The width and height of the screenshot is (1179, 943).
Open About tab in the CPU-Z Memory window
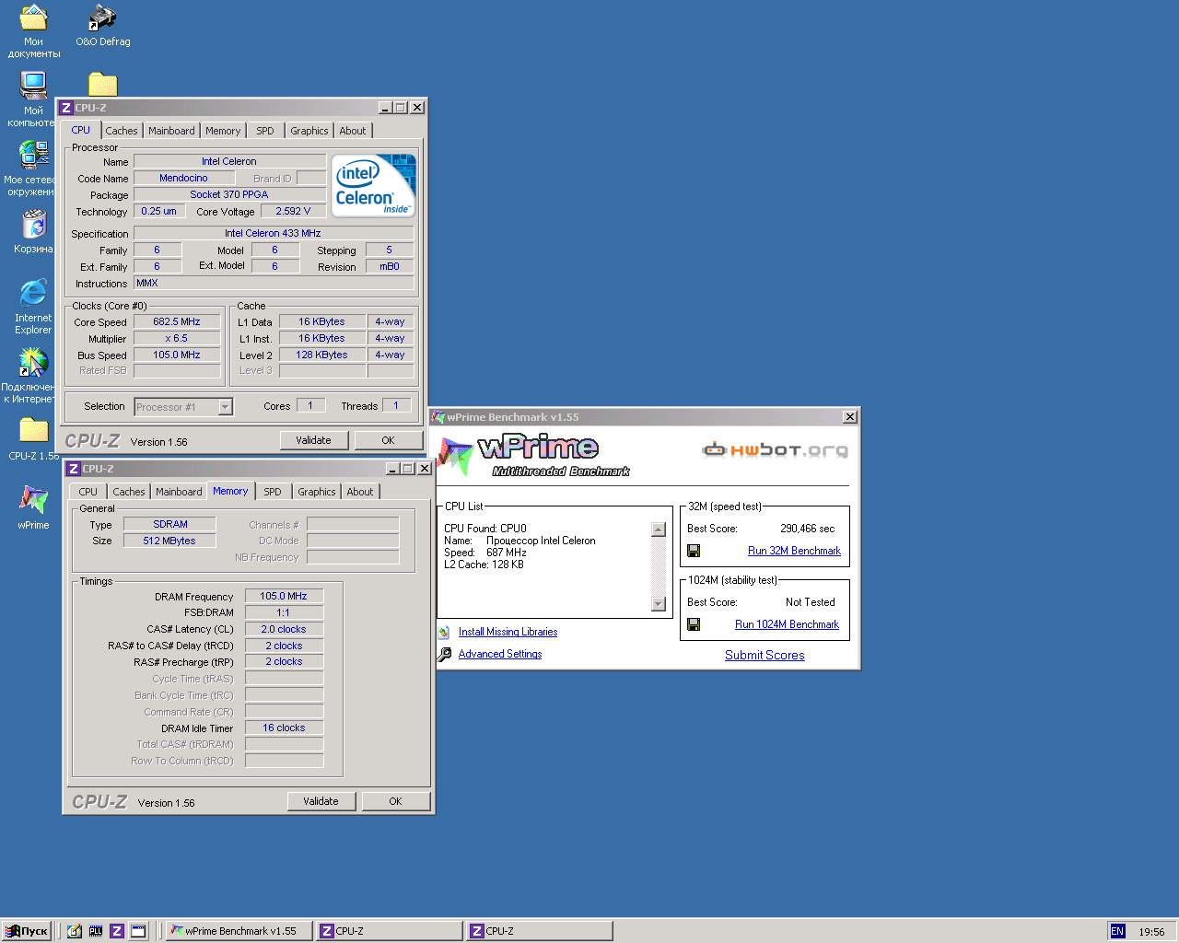coord(360,492)
